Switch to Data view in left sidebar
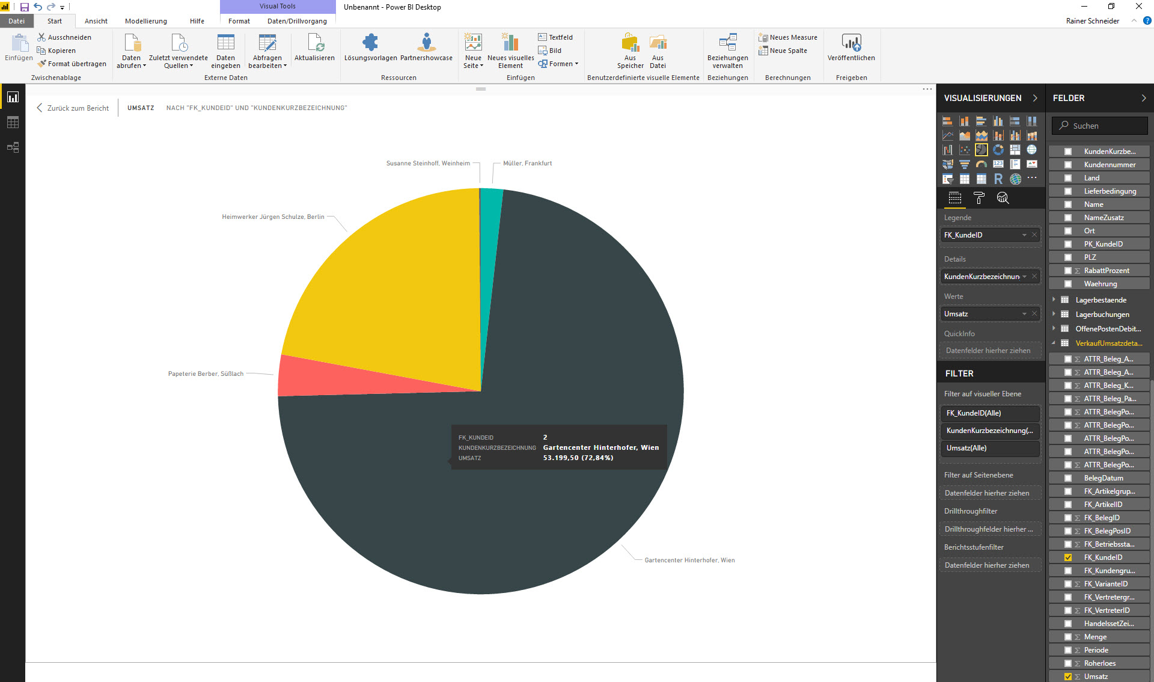This screenshot has height=682, width=1154. coord(13,123)
